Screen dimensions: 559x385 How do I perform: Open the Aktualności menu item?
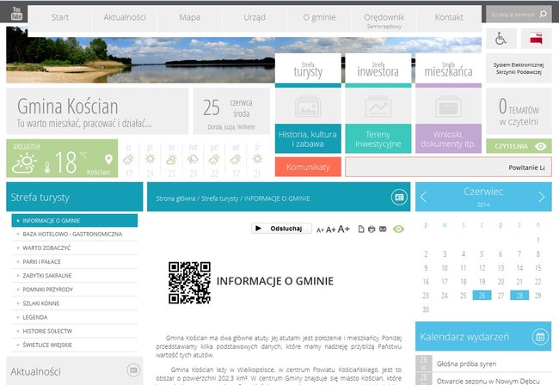coord(125,17)
